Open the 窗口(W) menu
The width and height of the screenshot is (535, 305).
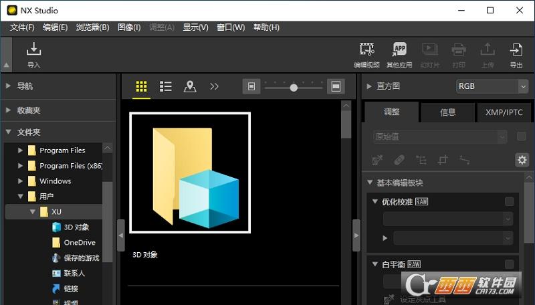point(231,27)
